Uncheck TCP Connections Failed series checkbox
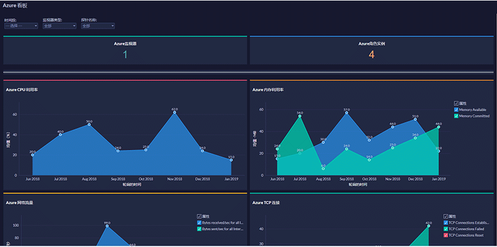Viewport: 497px width, 247px height. (446, 229)
